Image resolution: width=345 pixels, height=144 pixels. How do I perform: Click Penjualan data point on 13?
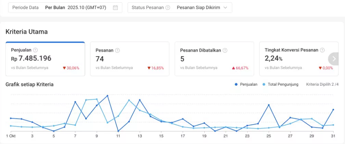[140, 100]
